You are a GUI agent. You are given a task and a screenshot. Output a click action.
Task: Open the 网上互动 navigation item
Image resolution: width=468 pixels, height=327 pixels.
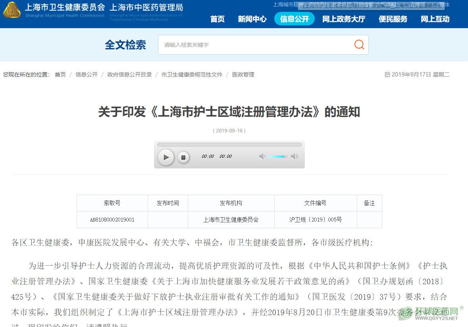tap(435, 19)
